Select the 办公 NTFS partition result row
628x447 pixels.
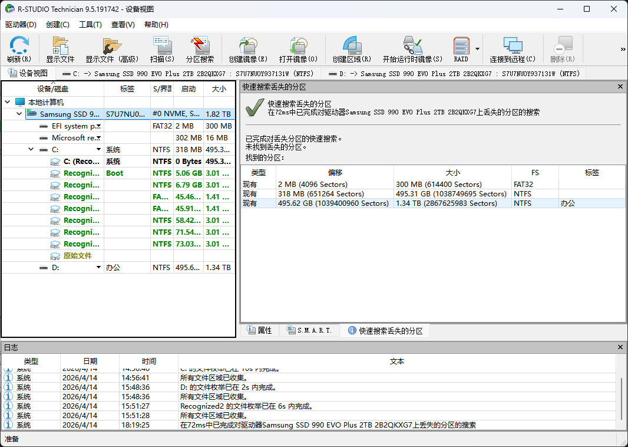click(412, 203)
